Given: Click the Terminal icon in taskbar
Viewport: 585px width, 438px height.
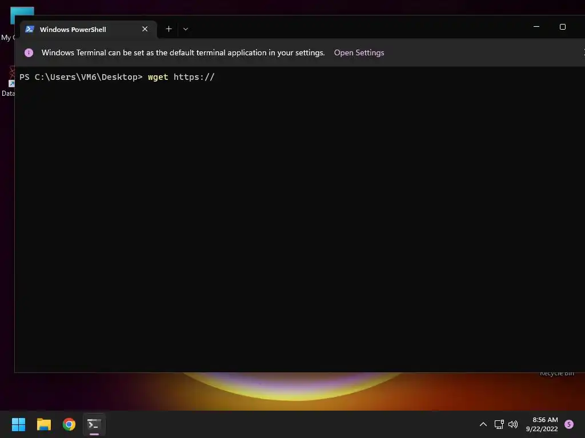Looking at the screenshot, I should [x=94, y=424].
